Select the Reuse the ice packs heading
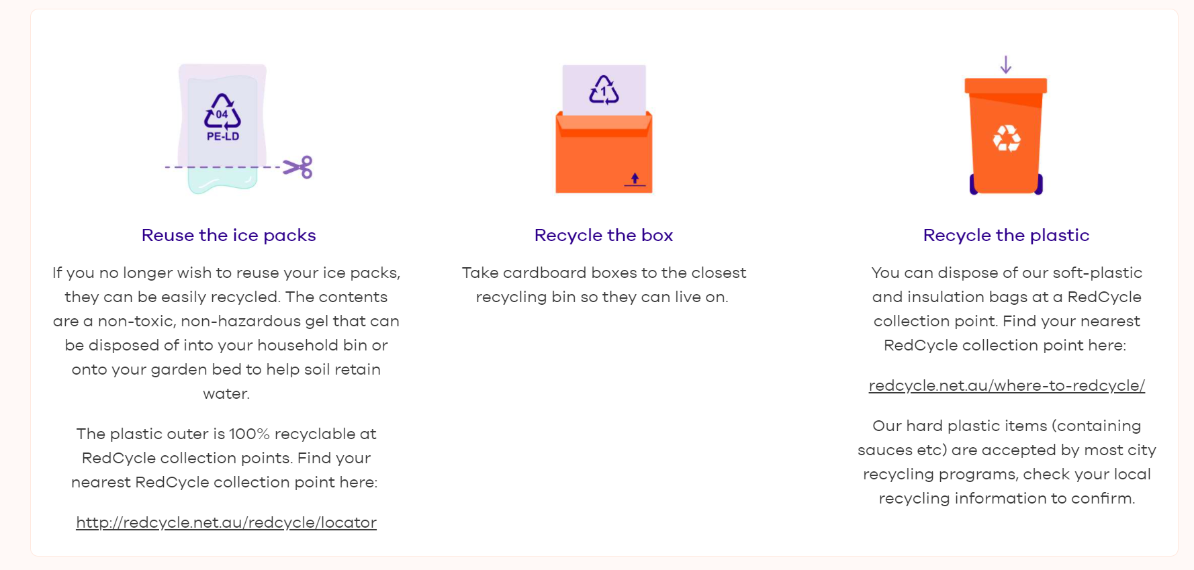Image resolution: width=1194 pixels, height=570 pixels. click(x=228, y=235)
